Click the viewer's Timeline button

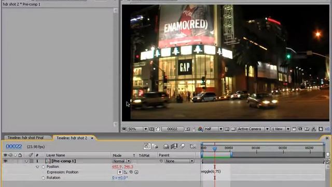pyautogui.click(x=307, y=129)
